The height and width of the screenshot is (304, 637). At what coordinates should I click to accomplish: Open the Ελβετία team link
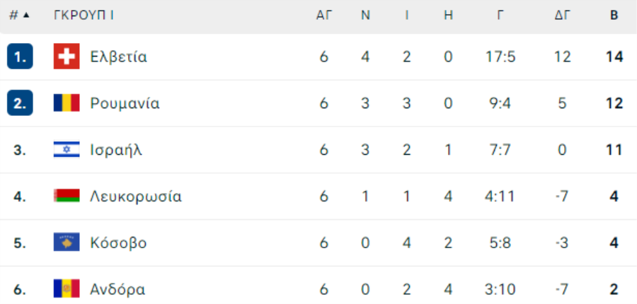click(119, 57)
